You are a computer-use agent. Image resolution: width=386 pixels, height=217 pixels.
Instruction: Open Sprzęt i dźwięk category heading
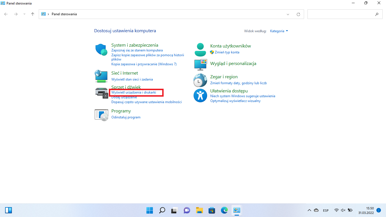(126, 87)
